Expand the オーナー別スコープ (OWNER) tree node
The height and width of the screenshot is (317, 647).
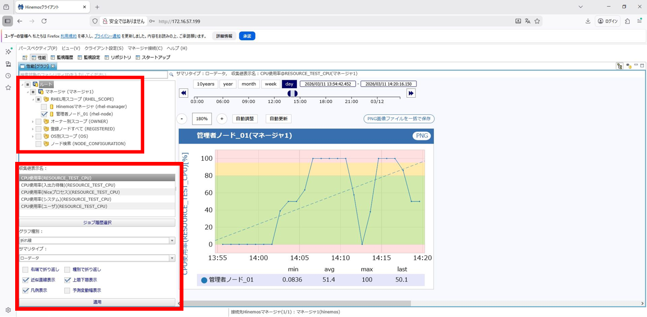point(32,122)
